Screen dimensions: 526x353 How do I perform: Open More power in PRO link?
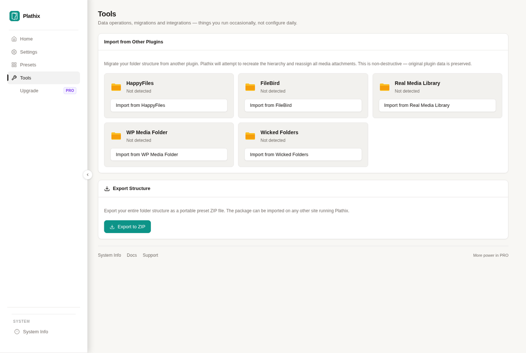point(490,255)
